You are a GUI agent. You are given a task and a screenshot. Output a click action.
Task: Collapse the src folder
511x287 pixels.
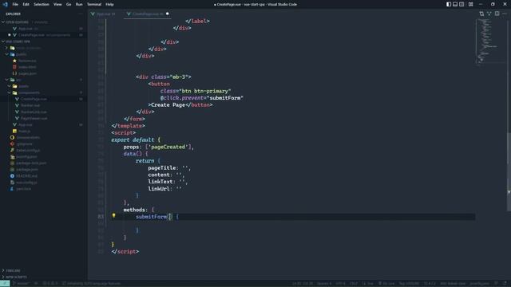click(x=6, y=80)
